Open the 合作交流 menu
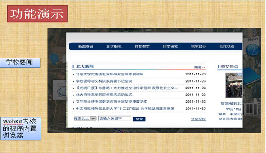This screenshot has height=153, width=266. coord(227,47)
